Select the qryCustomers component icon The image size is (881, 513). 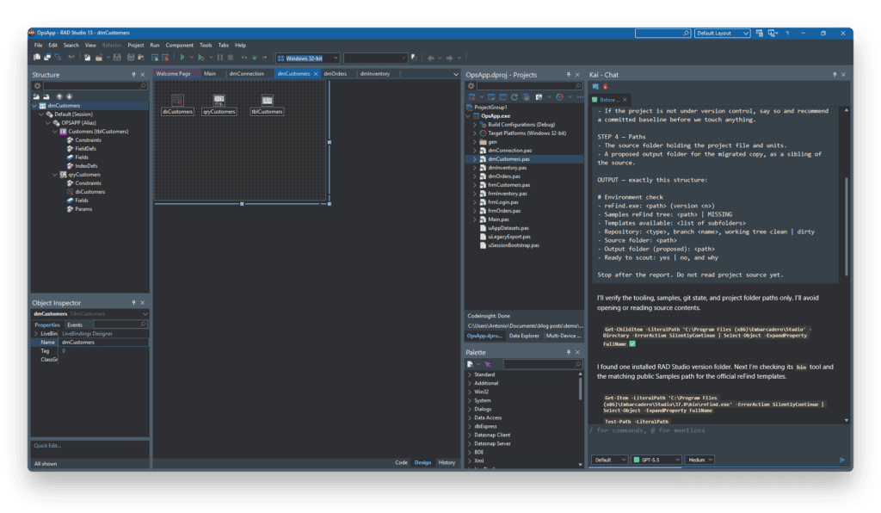[x=219, y=100]
